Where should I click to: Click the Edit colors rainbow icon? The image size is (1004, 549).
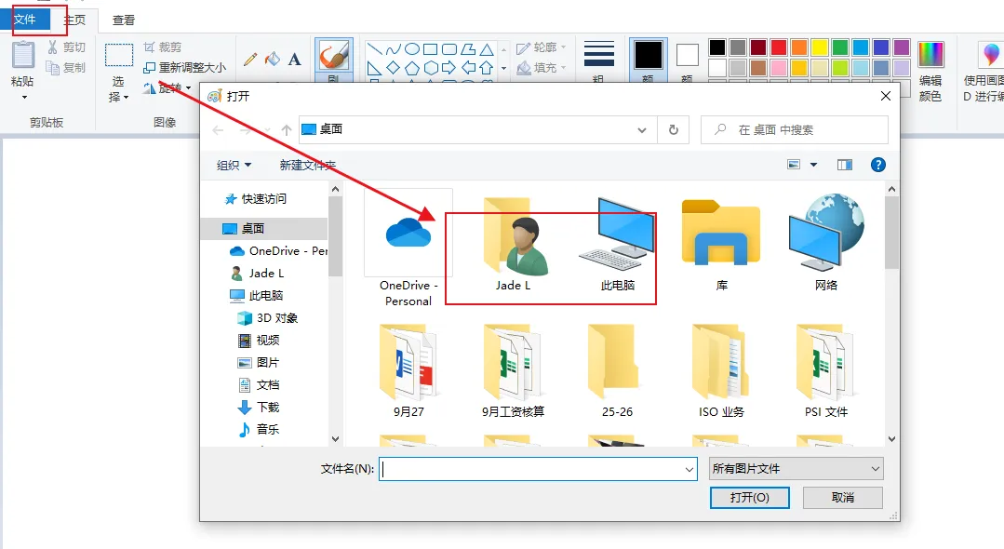point(930,54)
